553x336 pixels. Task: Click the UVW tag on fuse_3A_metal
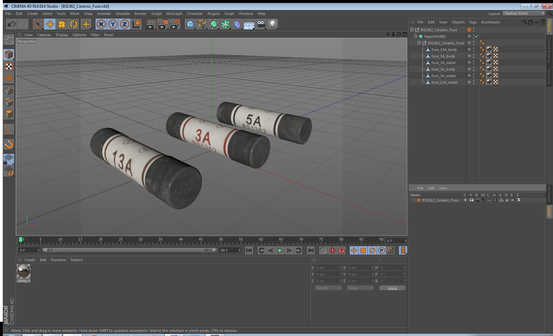(x=495, y=62)
